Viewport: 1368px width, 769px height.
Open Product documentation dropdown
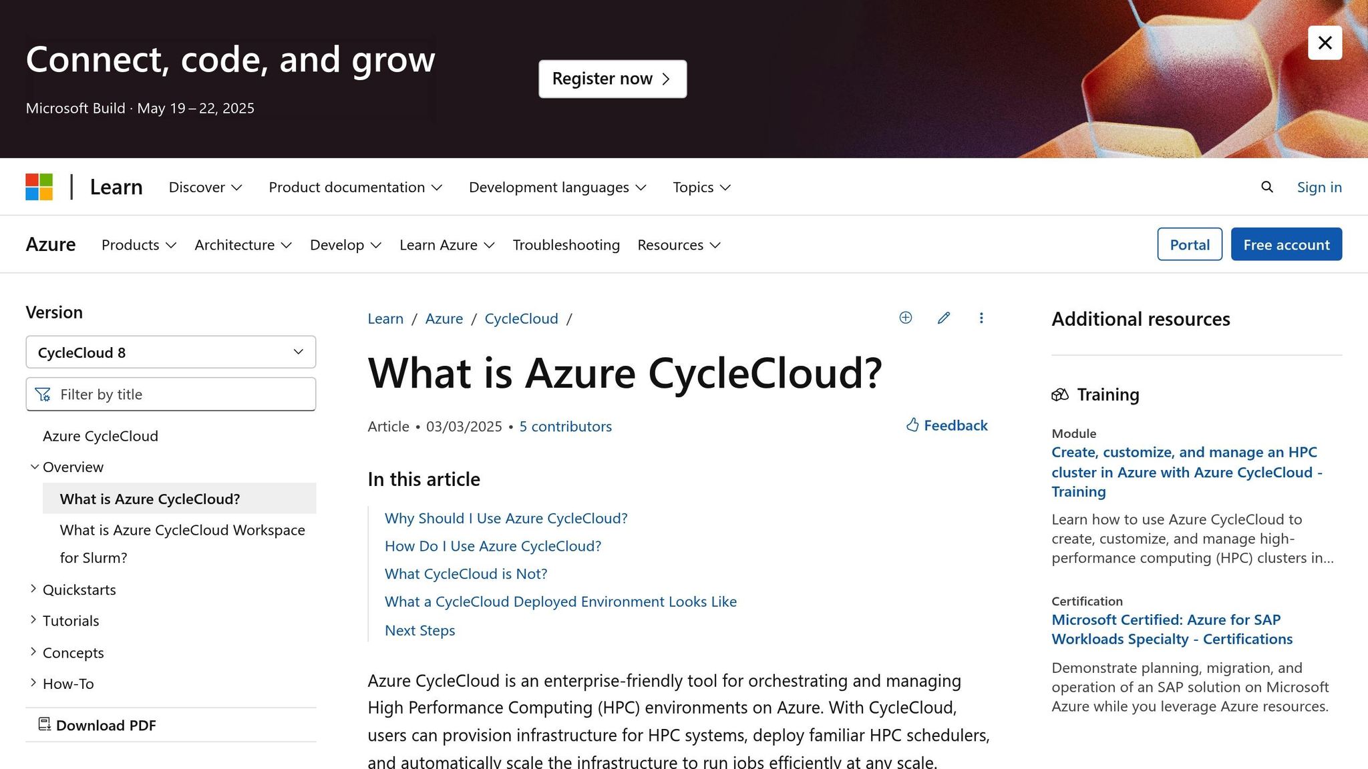355,187
